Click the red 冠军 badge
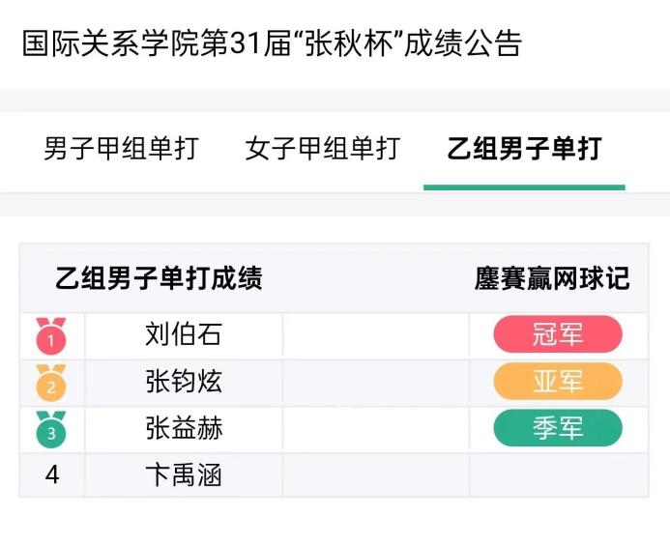Screen dimensions: 670x545 tap(558, 335)
